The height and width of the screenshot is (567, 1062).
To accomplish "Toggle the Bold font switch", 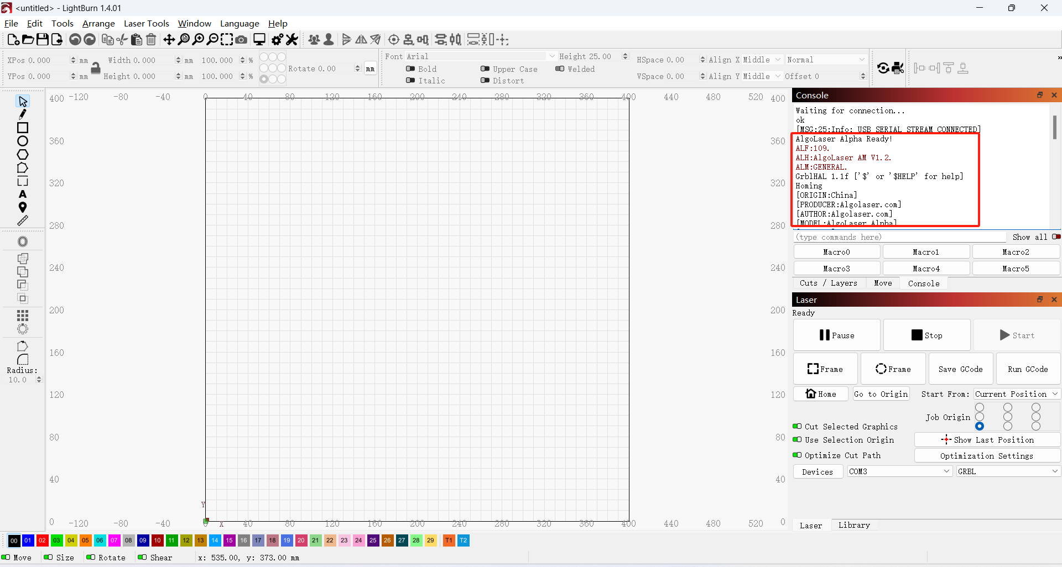I will click(410, 69).
